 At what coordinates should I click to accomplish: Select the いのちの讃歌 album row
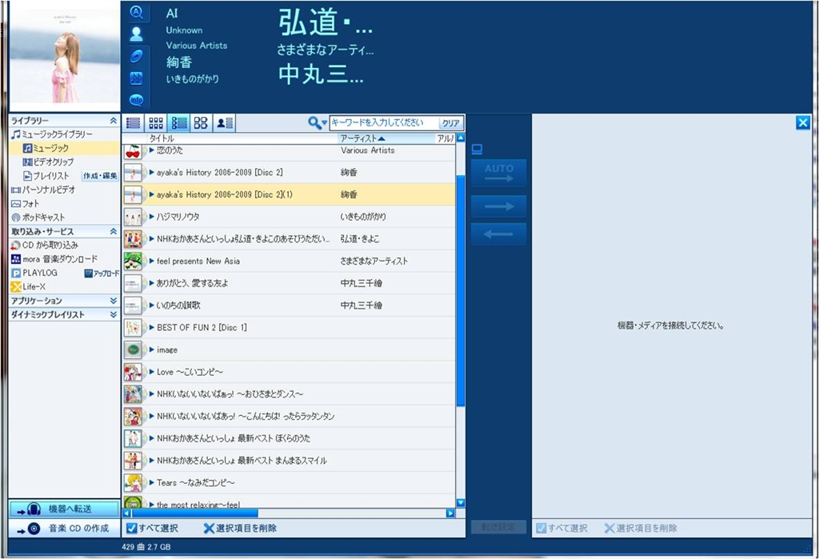tap(289, 305)
